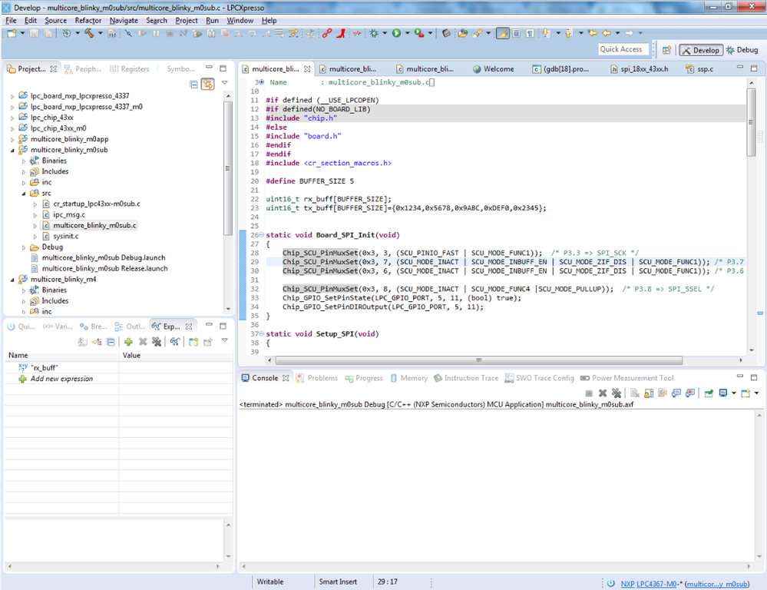
Task: Click Remove All Expressions icon
Action: tap(157, 342)
